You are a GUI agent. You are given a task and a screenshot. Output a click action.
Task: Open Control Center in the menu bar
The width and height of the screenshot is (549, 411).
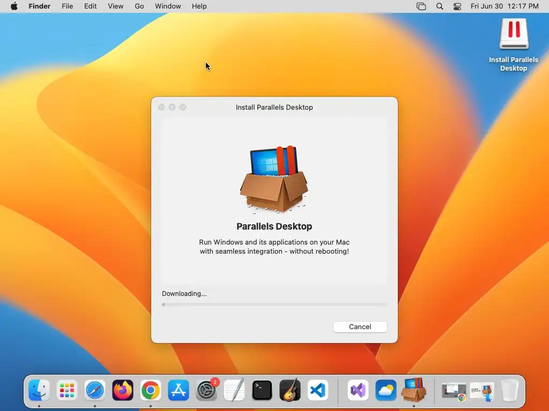pyautogui.click(x=457, y=6)
